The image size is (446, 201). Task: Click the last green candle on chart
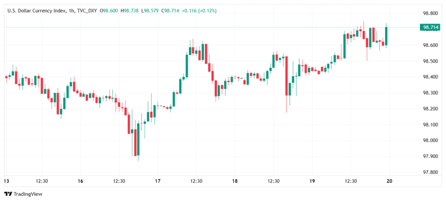(386, 36)
